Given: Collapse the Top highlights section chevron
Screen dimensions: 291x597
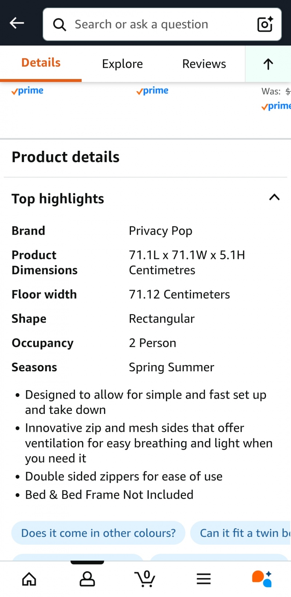Looking at the screenshot, I should pyautogui.click(x=274, y=197).
